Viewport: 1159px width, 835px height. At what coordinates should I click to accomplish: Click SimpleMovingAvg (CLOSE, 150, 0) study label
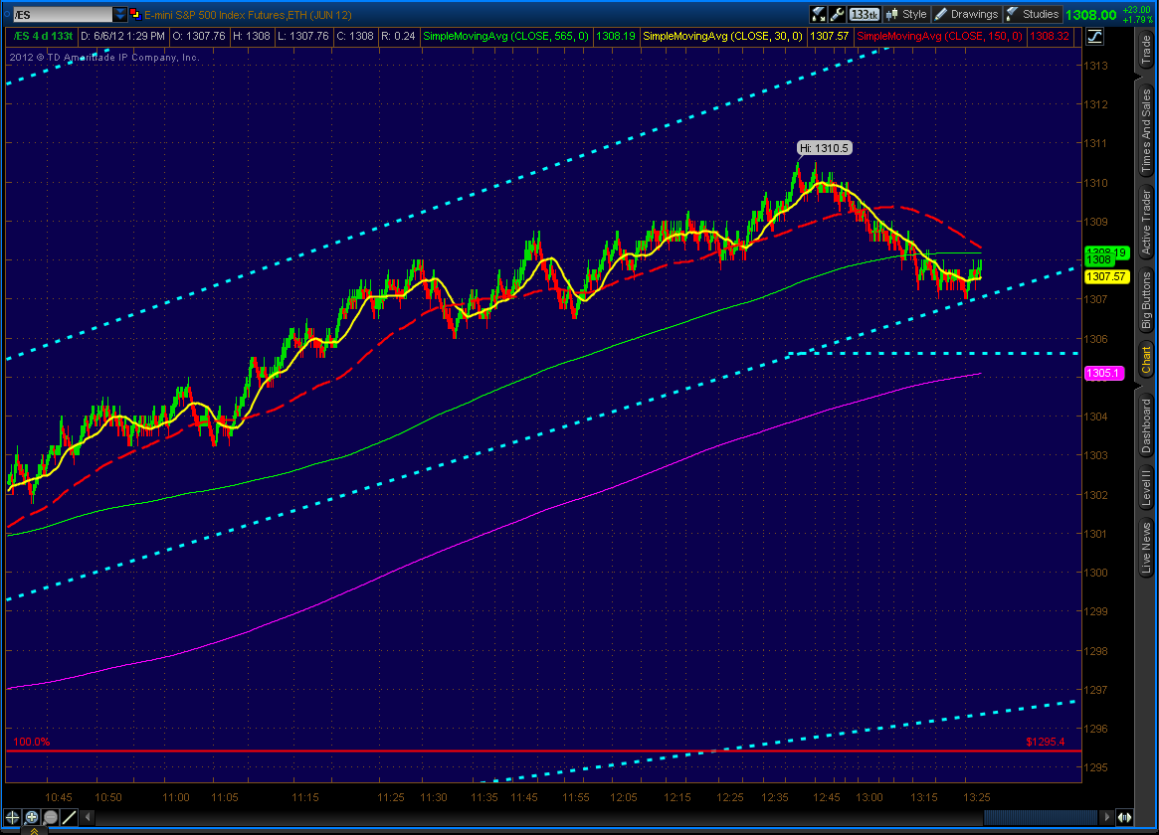pos(939,36)
